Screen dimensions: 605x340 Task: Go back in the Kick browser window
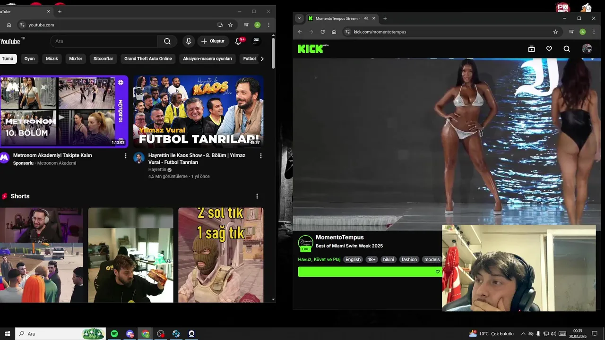tap(300, 32)
